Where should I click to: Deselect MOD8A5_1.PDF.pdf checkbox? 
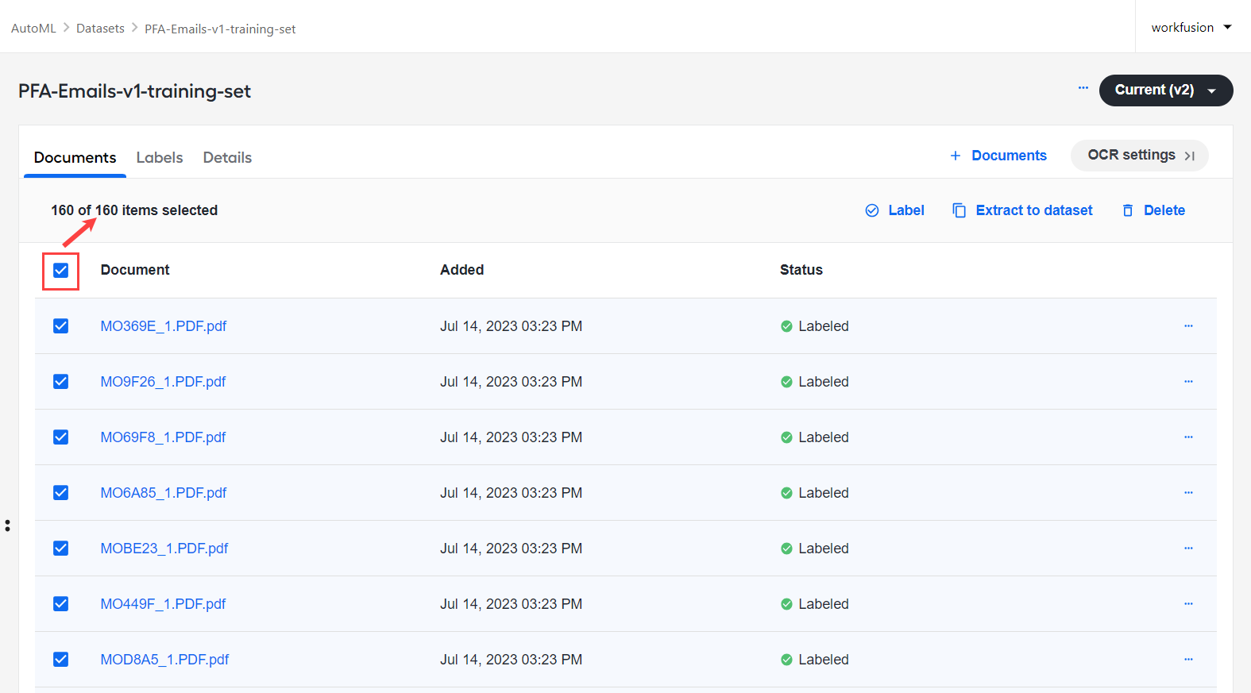60,660
